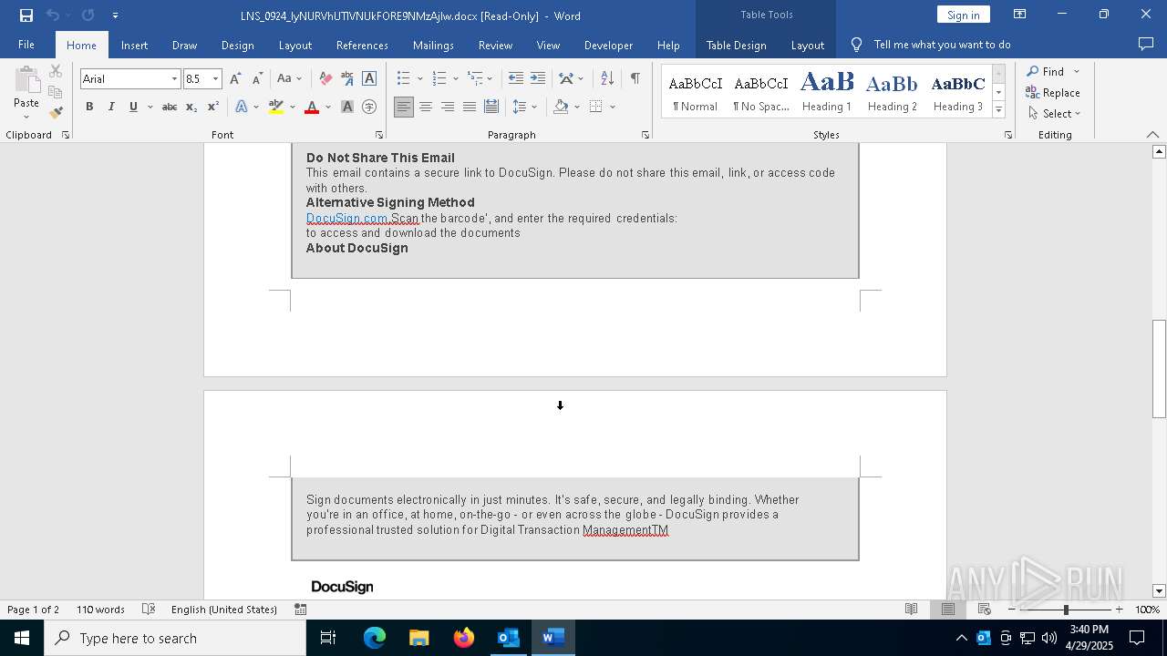1167x656 pixels.
Task: Open the Comments icon at top right
Action: click(1146, 45)
